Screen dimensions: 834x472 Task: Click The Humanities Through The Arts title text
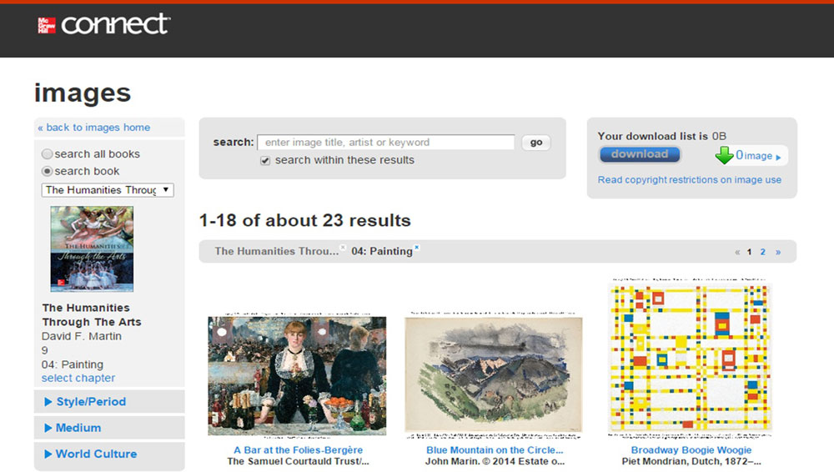[92, 315]
